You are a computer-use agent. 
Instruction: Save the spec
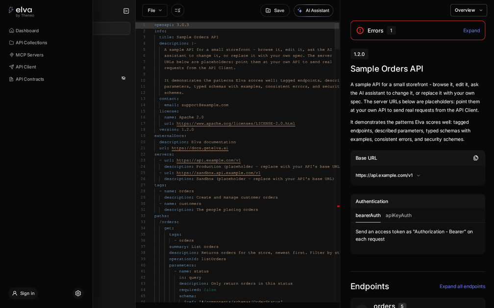tap(275, 10)
